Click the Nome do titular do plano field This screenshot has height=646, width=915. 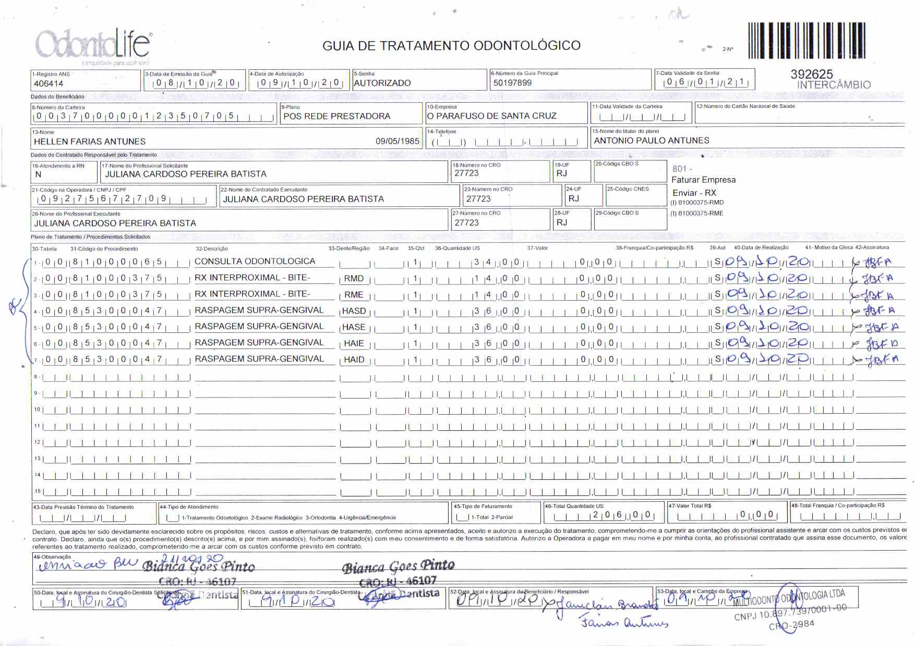click(x=746, y=140)
